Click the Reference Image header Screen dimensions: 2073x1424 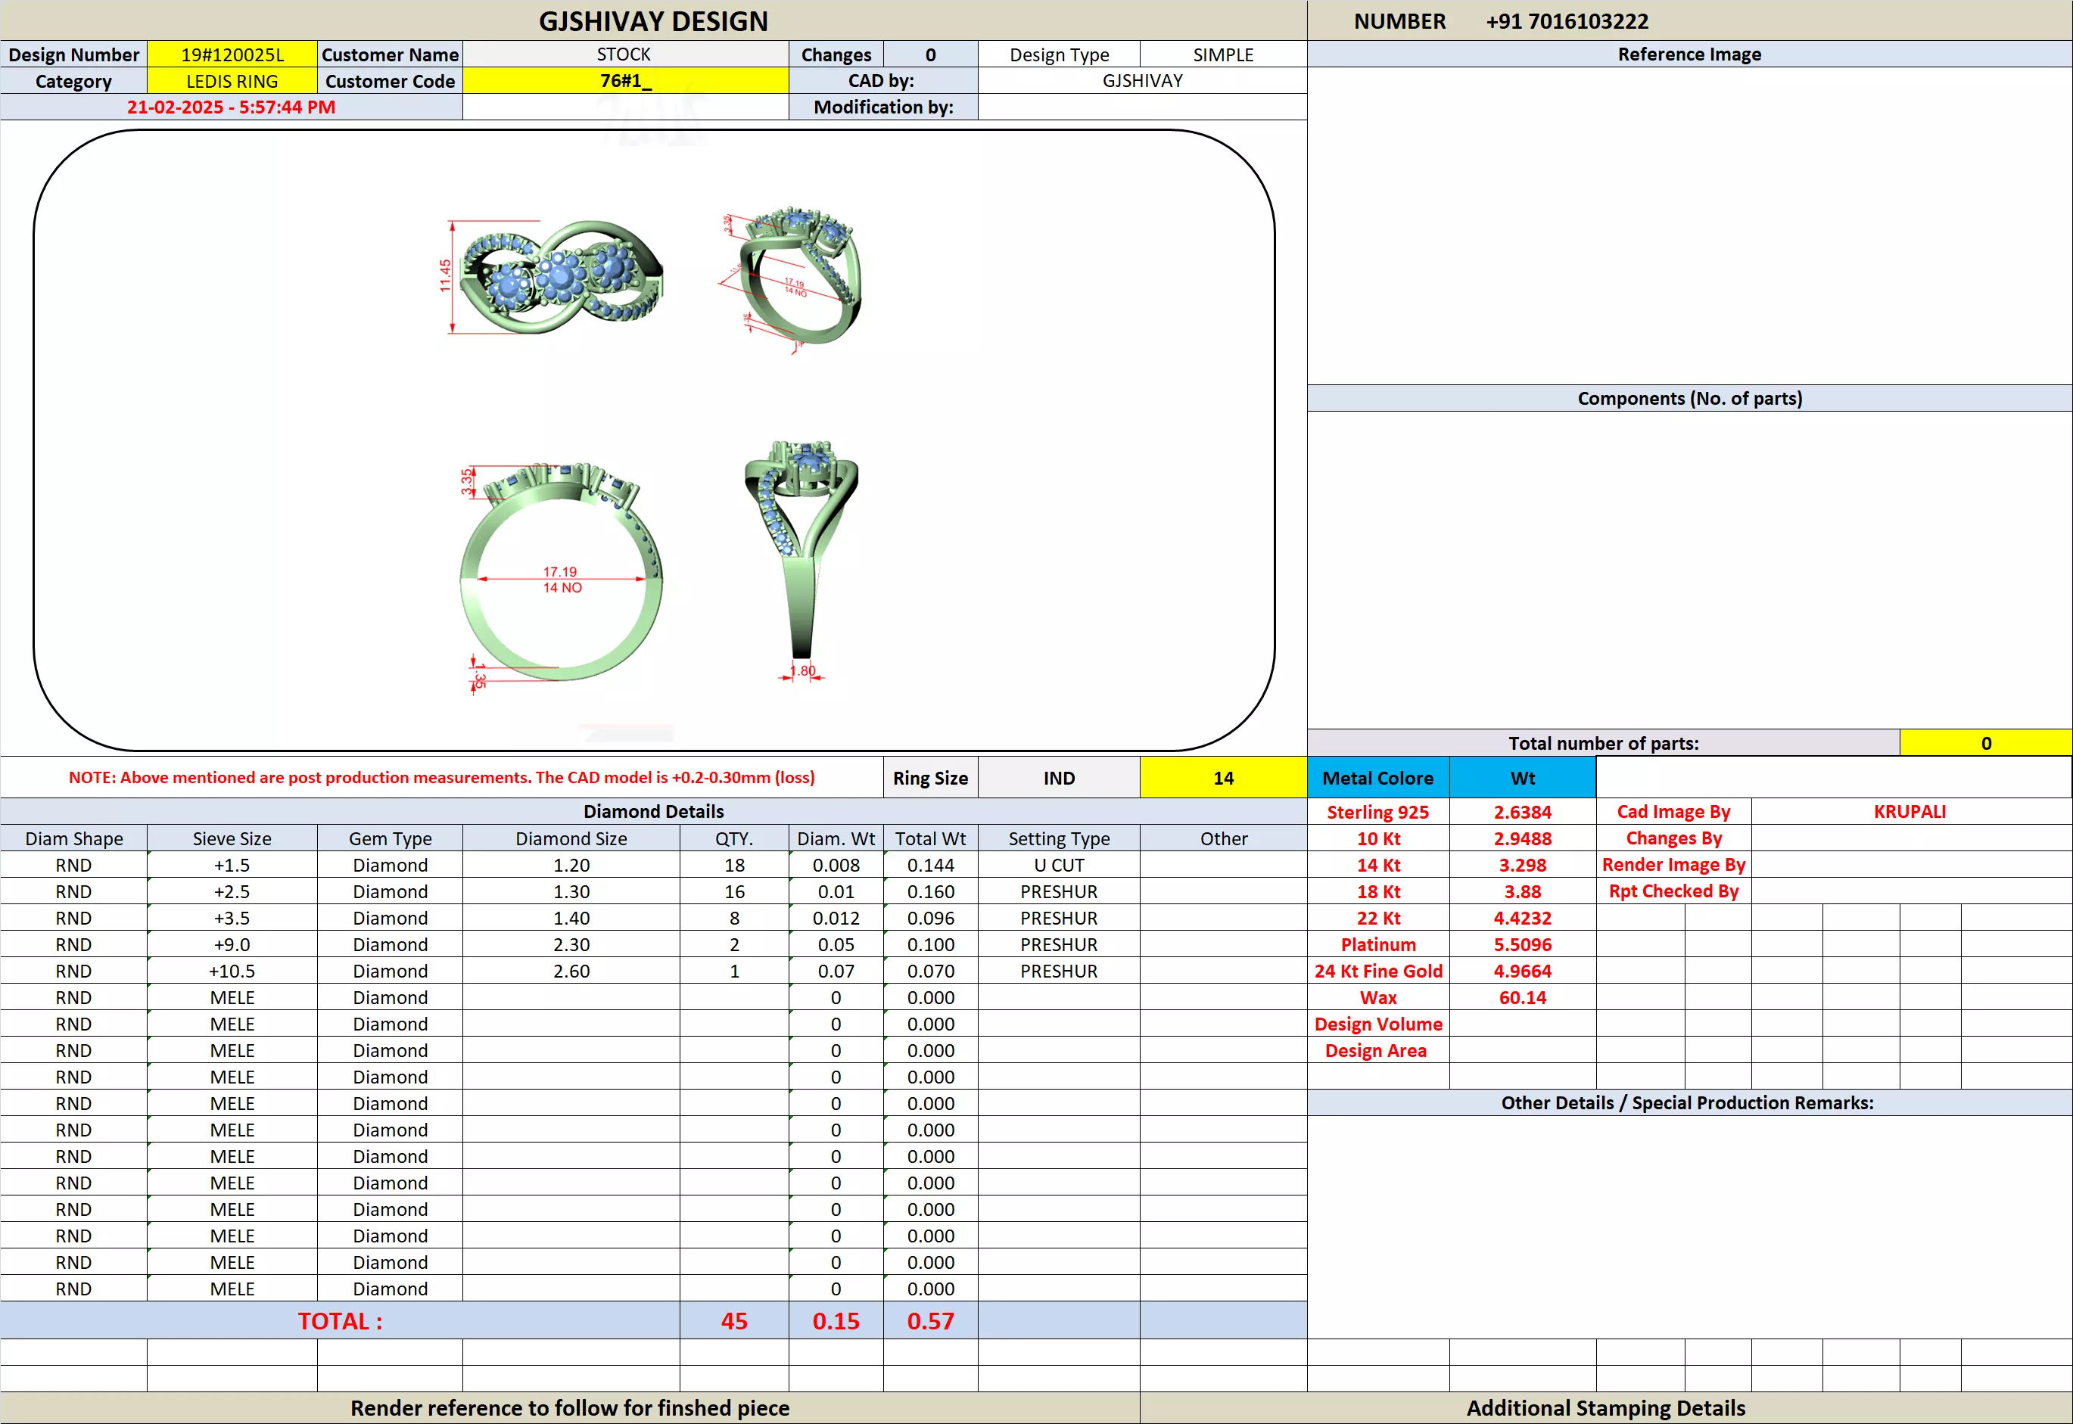pos(1689,54)
